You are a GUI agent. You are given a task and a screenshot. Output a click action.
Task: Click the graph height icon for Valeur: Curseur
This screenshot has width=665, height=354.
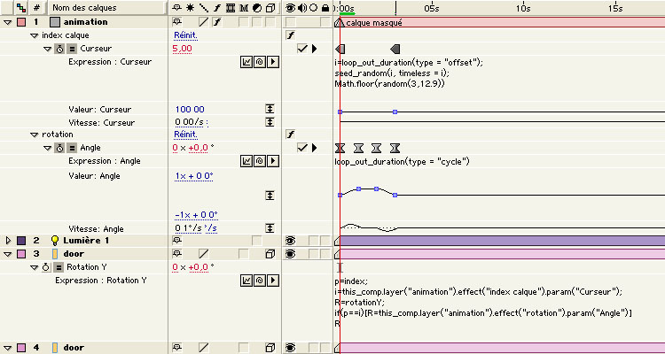click(270, 109)
